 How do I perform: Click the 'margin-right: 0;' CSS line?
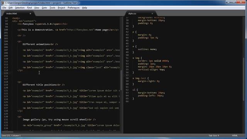[x=149, y=81]
